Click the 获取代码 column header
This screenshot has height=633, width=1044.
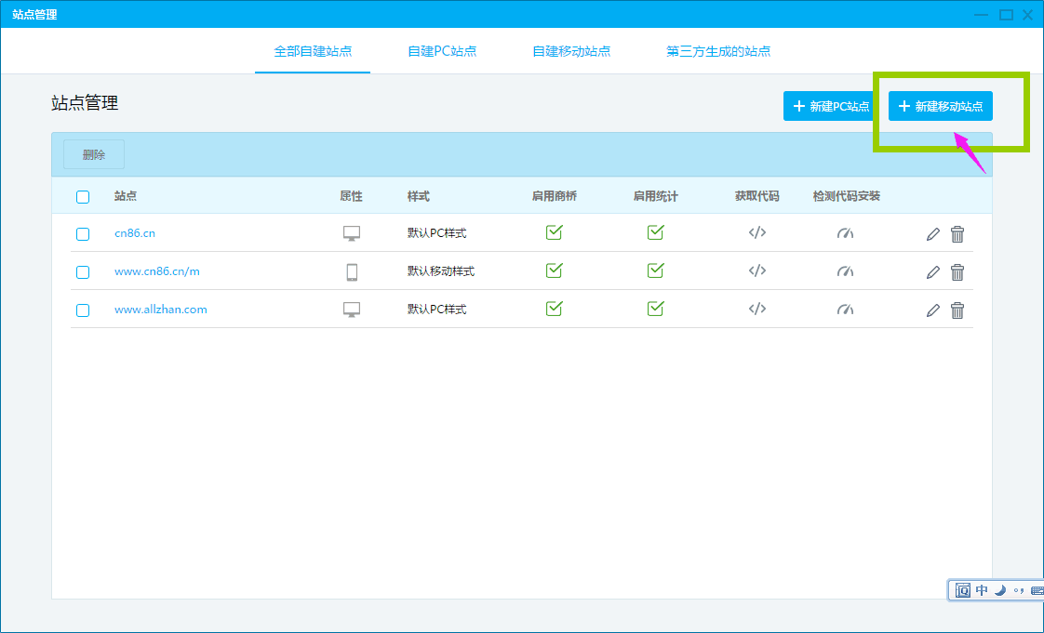click(757, 196)
